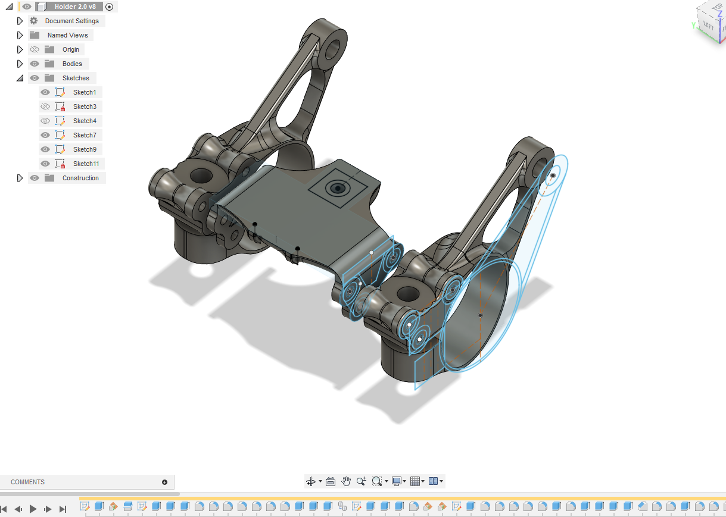Hide the Bodies folder

coord(35,64)
